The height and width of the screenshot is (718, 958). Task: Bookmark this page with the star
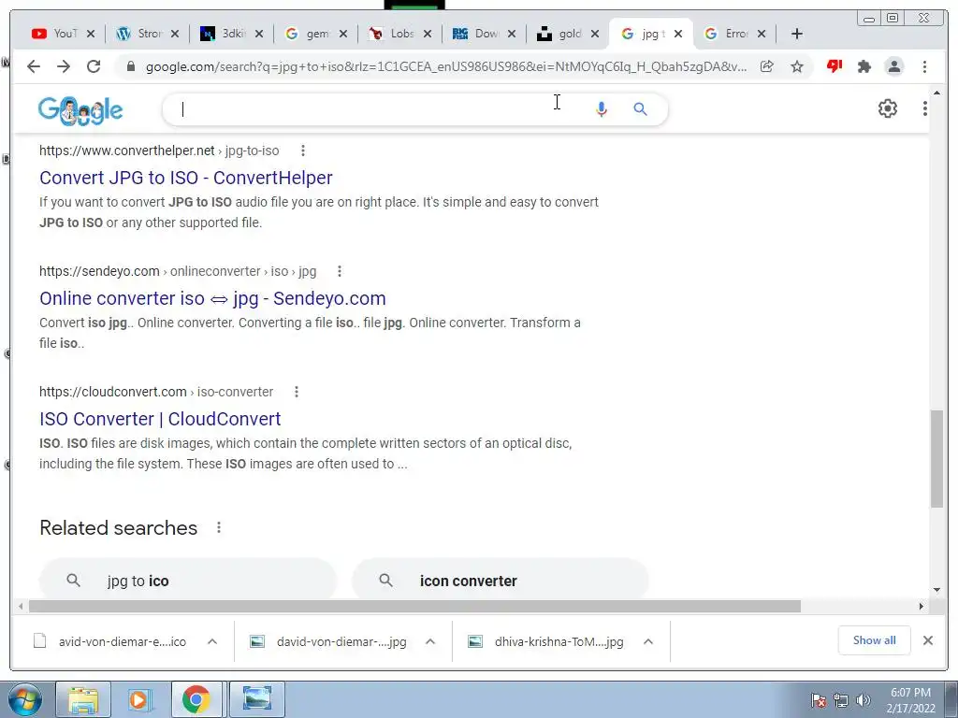797,66
